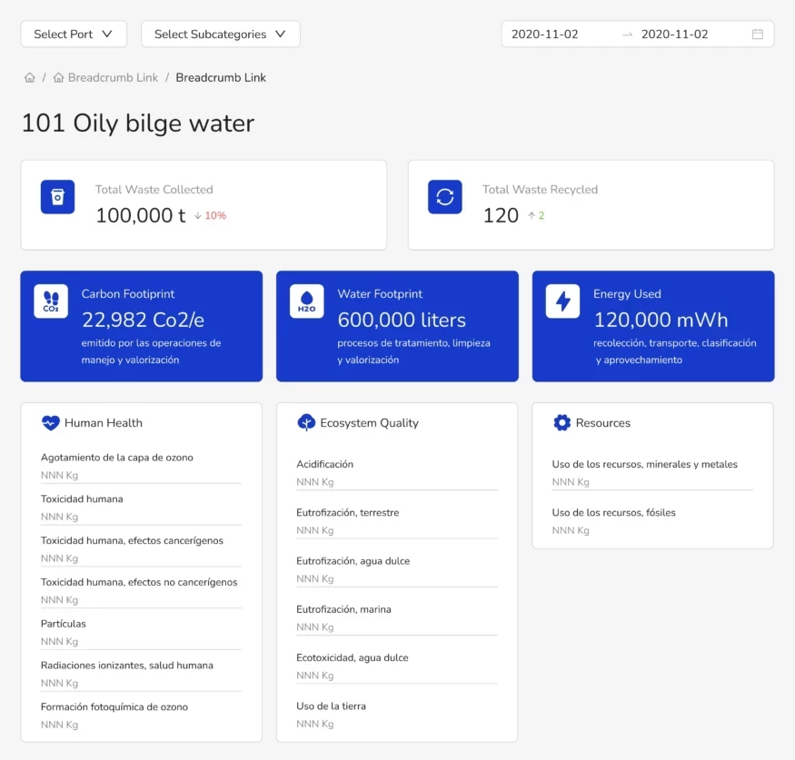Click the Acidificación metric row
This screenshot has height=760, width=795.
(x=396, y=473)
